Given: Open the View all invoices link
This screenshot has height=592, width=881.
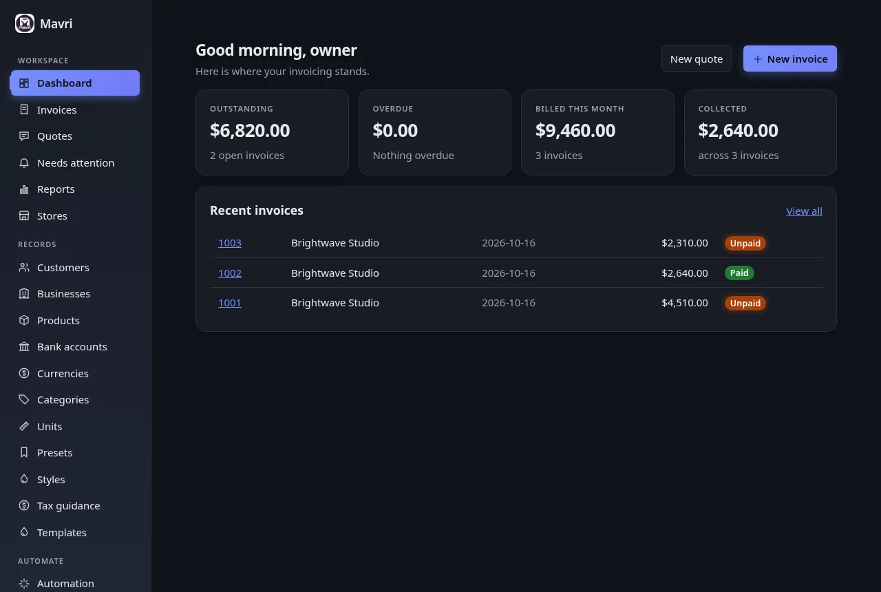Looking at the screenshot, I should [x=804, y=211].
